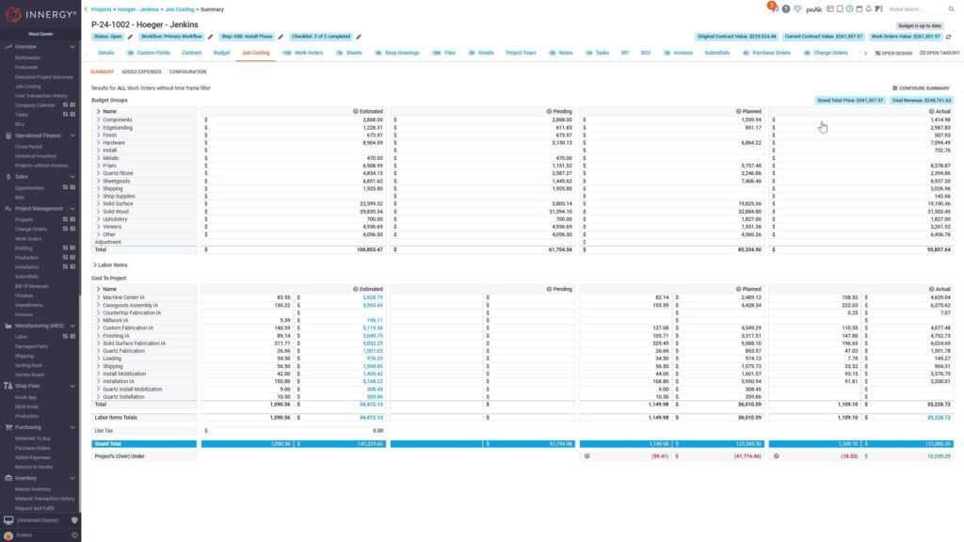
Task: Click the notification bell icon
Action: click(x=869, y=8)
